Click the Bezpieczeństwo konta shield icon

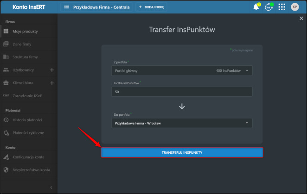point(6,170)
